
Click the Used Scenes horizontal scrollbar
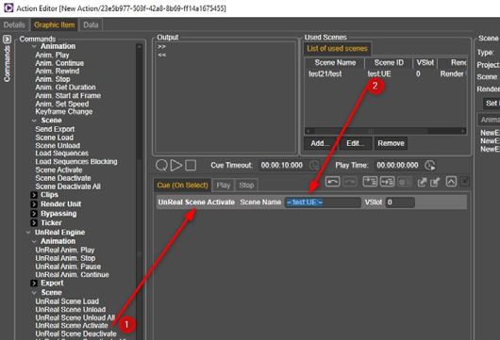click(385, 131)
